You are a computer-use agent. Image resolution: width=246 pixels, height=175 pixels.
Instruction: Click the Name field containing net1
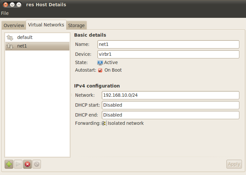168,44
